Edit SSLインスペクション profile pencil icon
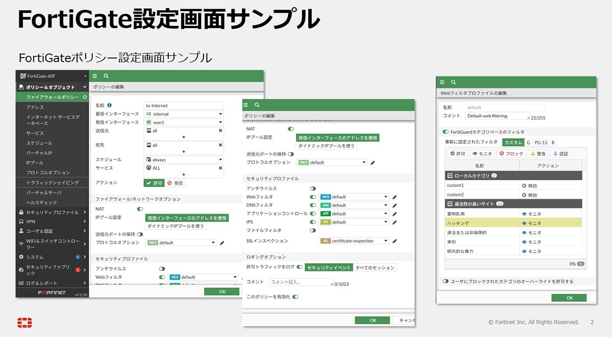This screenshot has height=337, width=612. (x=395, y=241)
